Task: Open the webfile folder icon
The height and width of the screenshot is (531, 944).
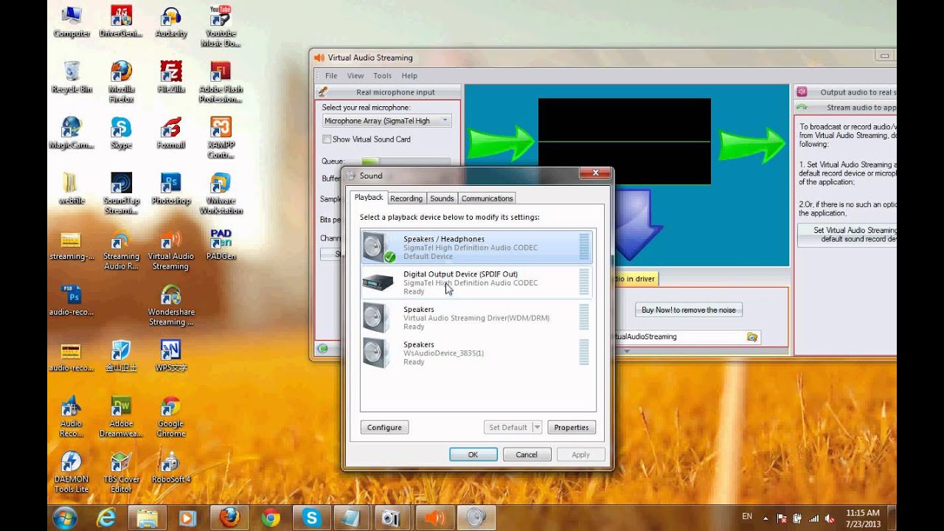Action: [x=72, y=188]
